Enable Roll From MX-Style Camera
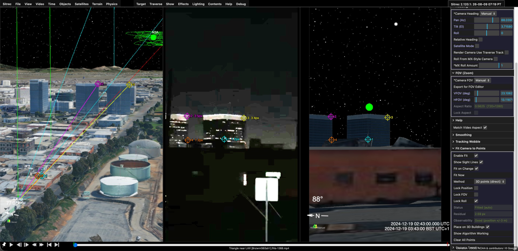Screen dimensions: 518x251 [x=496, y=59]
